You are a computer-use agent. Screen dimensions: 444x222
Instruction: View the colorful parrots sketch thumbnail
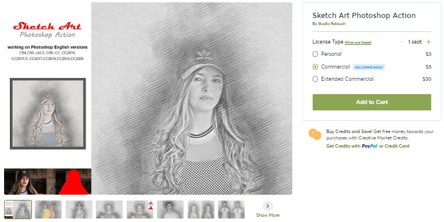[x=48, y=210]
